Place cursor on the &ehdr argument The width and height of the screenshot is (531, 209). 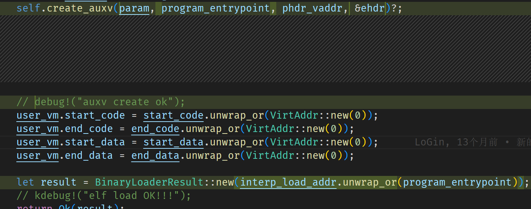click(370, 8)
